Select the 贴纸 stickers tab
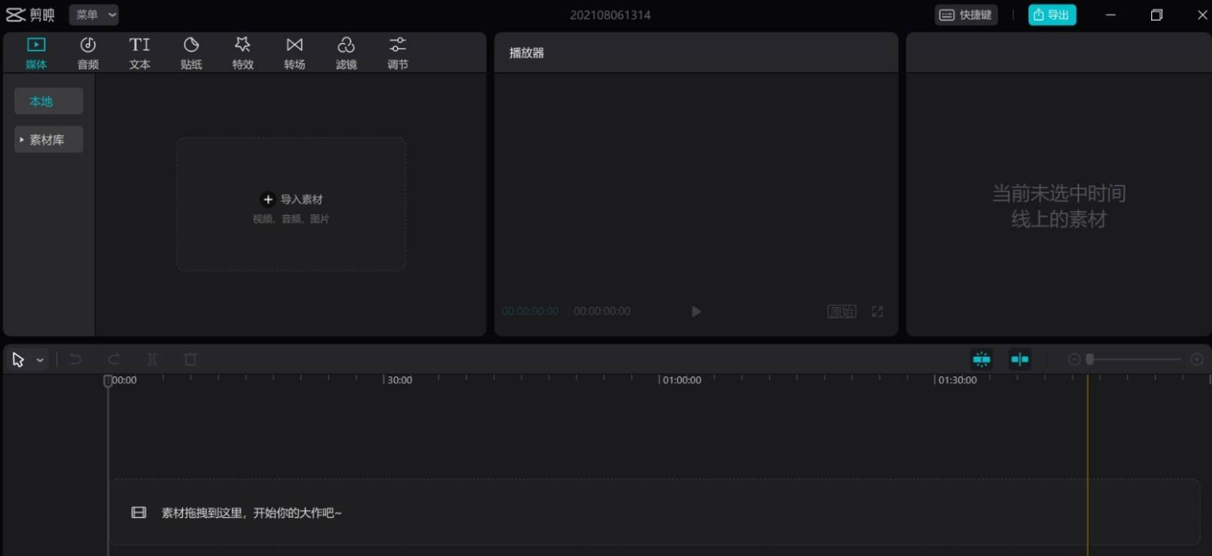Viewport: 1212px width, 556px height. point(191,53)
